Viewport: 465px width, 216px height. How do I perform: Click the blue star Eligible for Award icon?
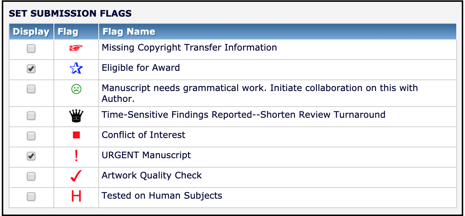[76, 68]
